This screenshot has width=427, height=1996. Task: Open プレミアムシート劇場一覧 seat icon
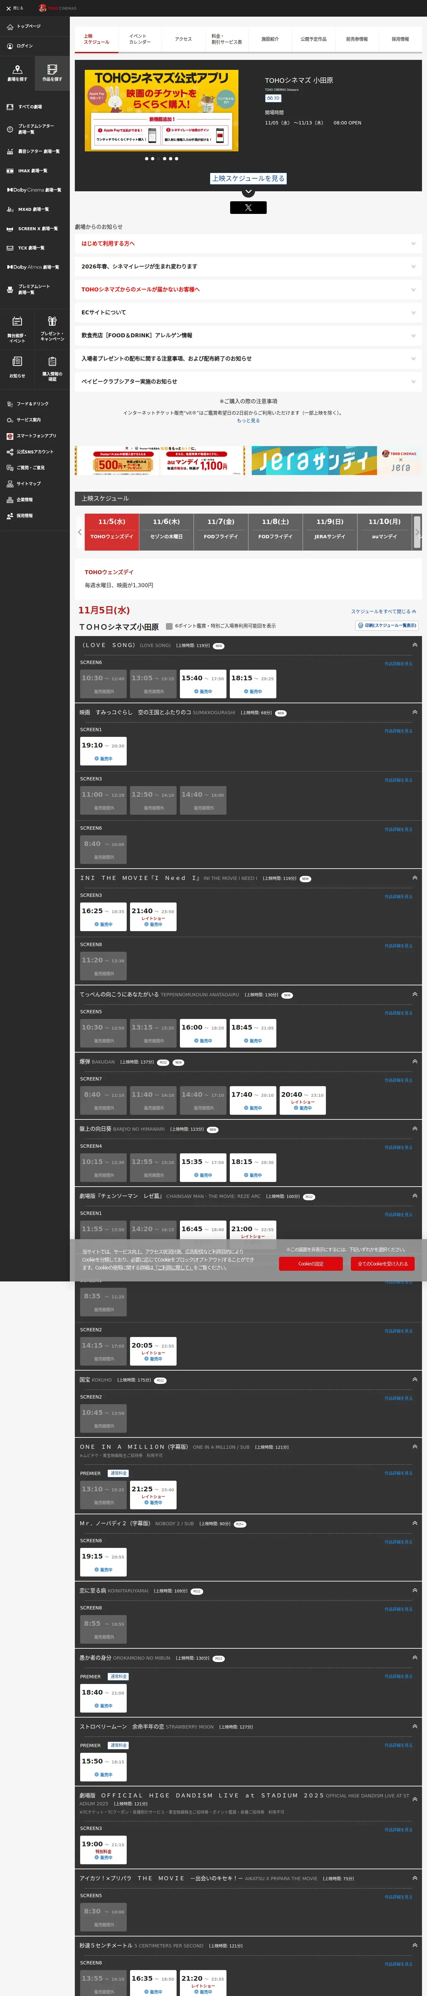click(10, 289)
